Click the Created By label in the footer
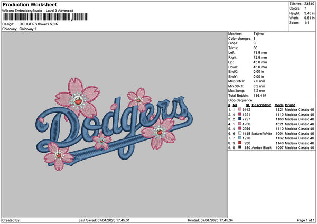Screen dimensions: 317x224 pos(11,220)
